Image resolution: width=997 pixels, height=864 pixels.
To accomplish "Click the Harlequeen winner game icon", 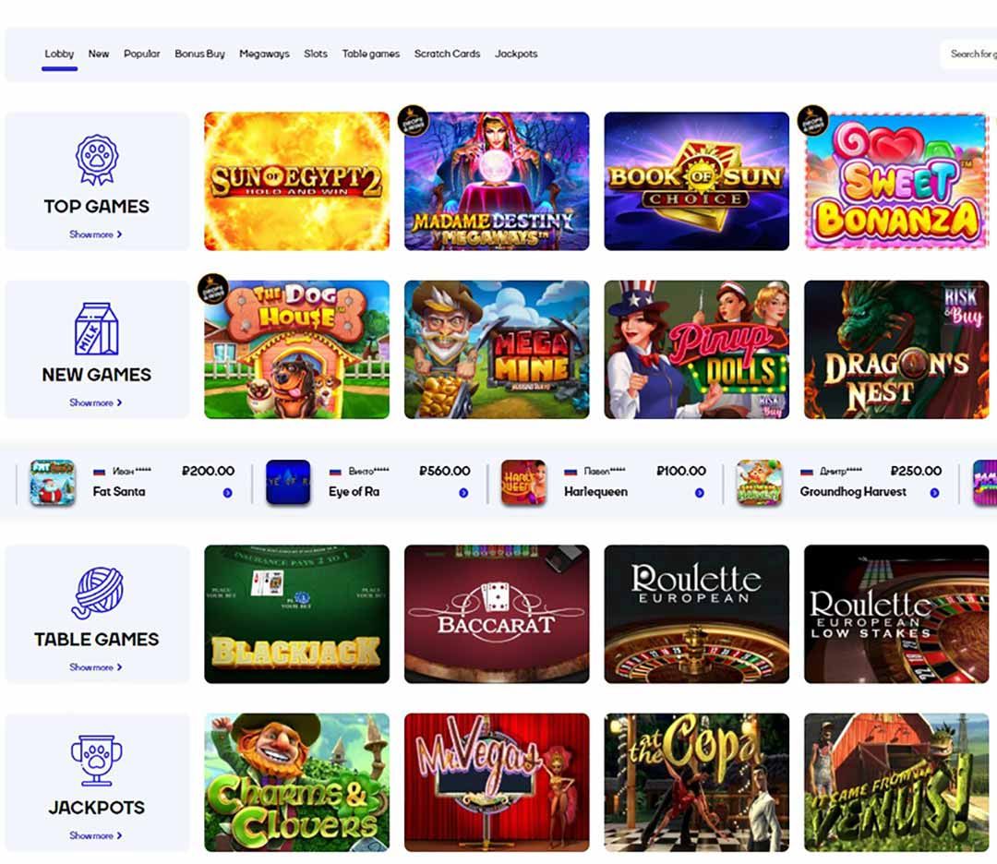I will click(524, 483).
